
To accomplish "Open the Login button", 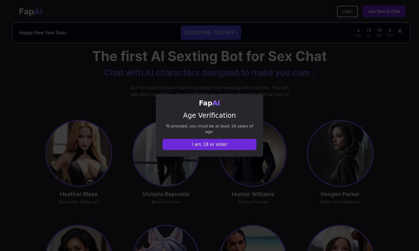I will (347, 11).
